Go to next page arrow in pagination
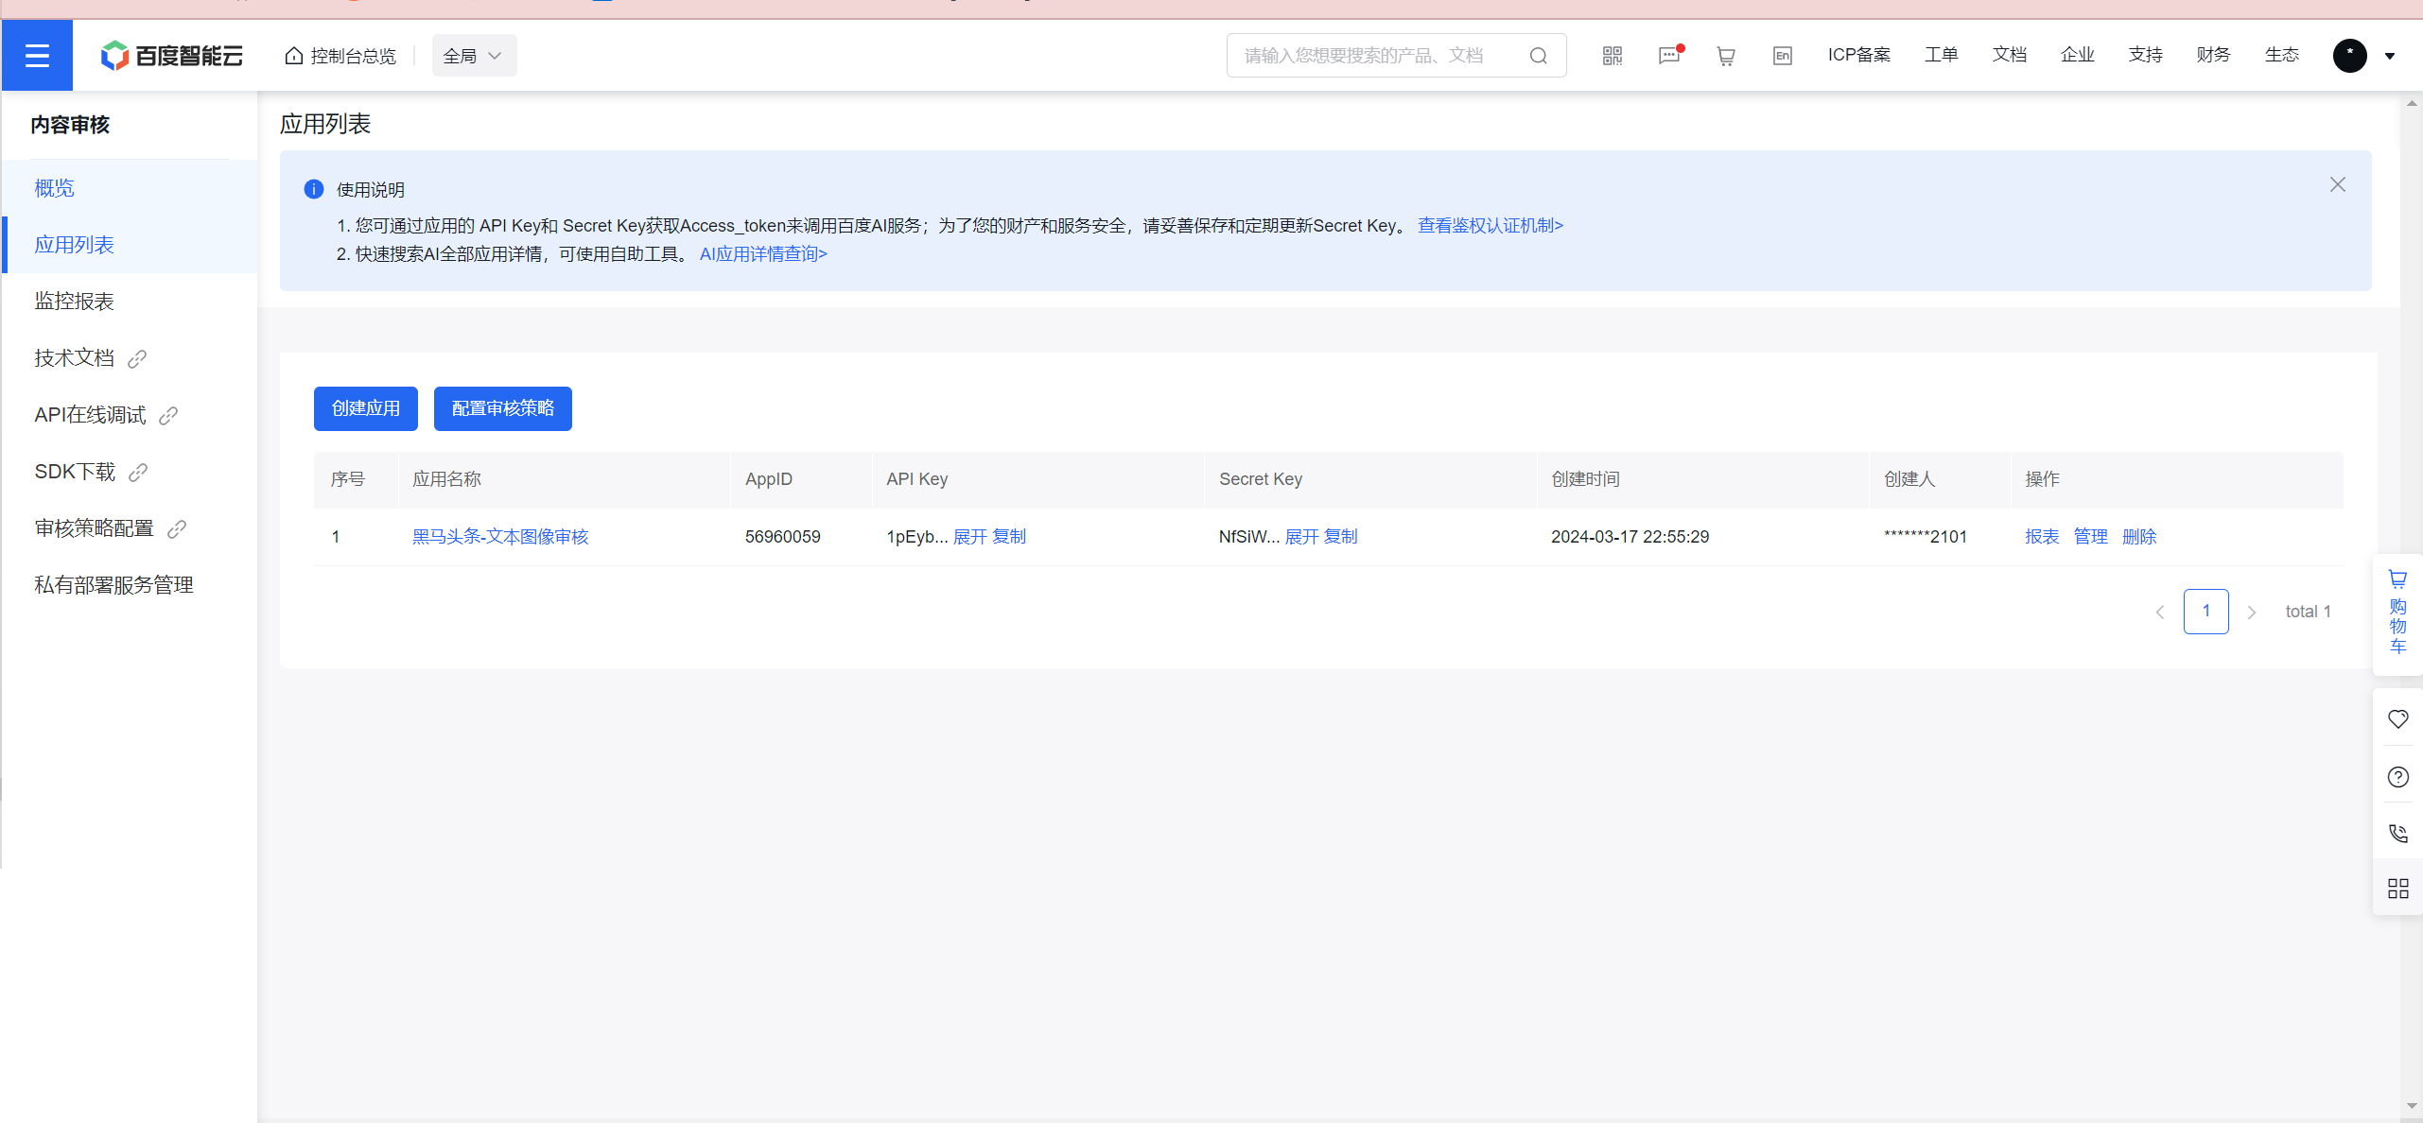Image resolution: width=2423 pixels, height=1123 pixels. pyautogui.click(x=2252, y=613)
